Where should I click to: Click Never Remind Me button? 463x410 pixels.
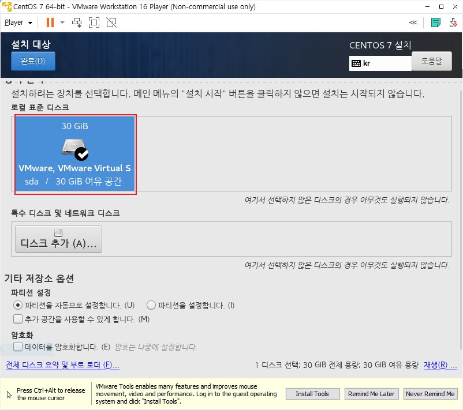coord(430,394)
